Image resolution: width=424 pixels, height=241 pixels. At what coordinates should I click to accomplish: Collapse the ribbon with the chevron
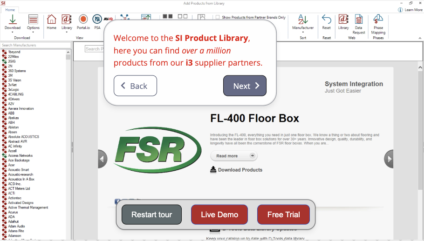(420, 38)
